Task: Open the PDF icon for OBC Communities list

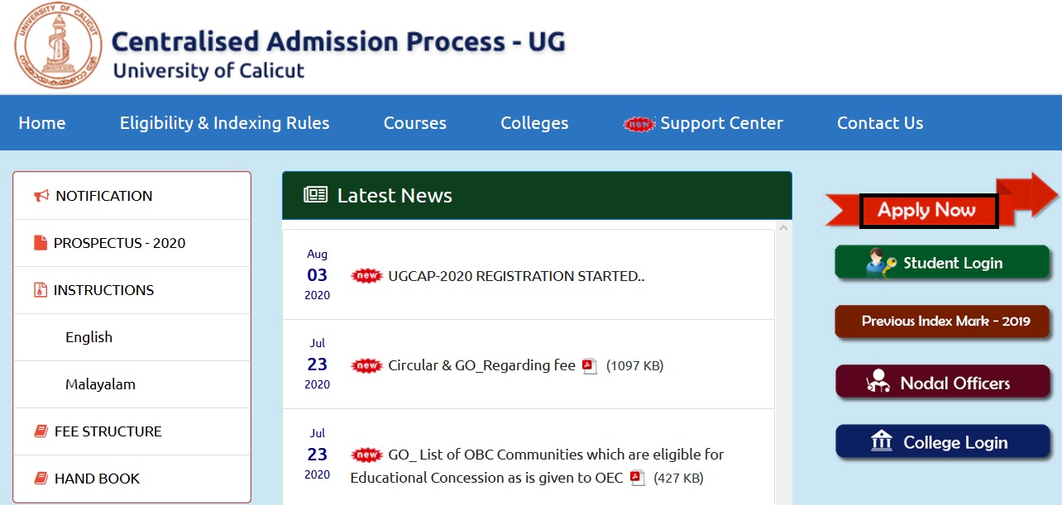Action: (637, 478)
